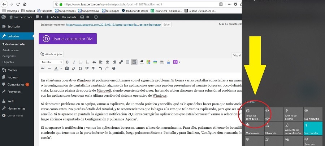The width and height of the screenshot is (325, 146).
Task: Open Proyectos in the sidebar
Action: [x=14, y=92]
